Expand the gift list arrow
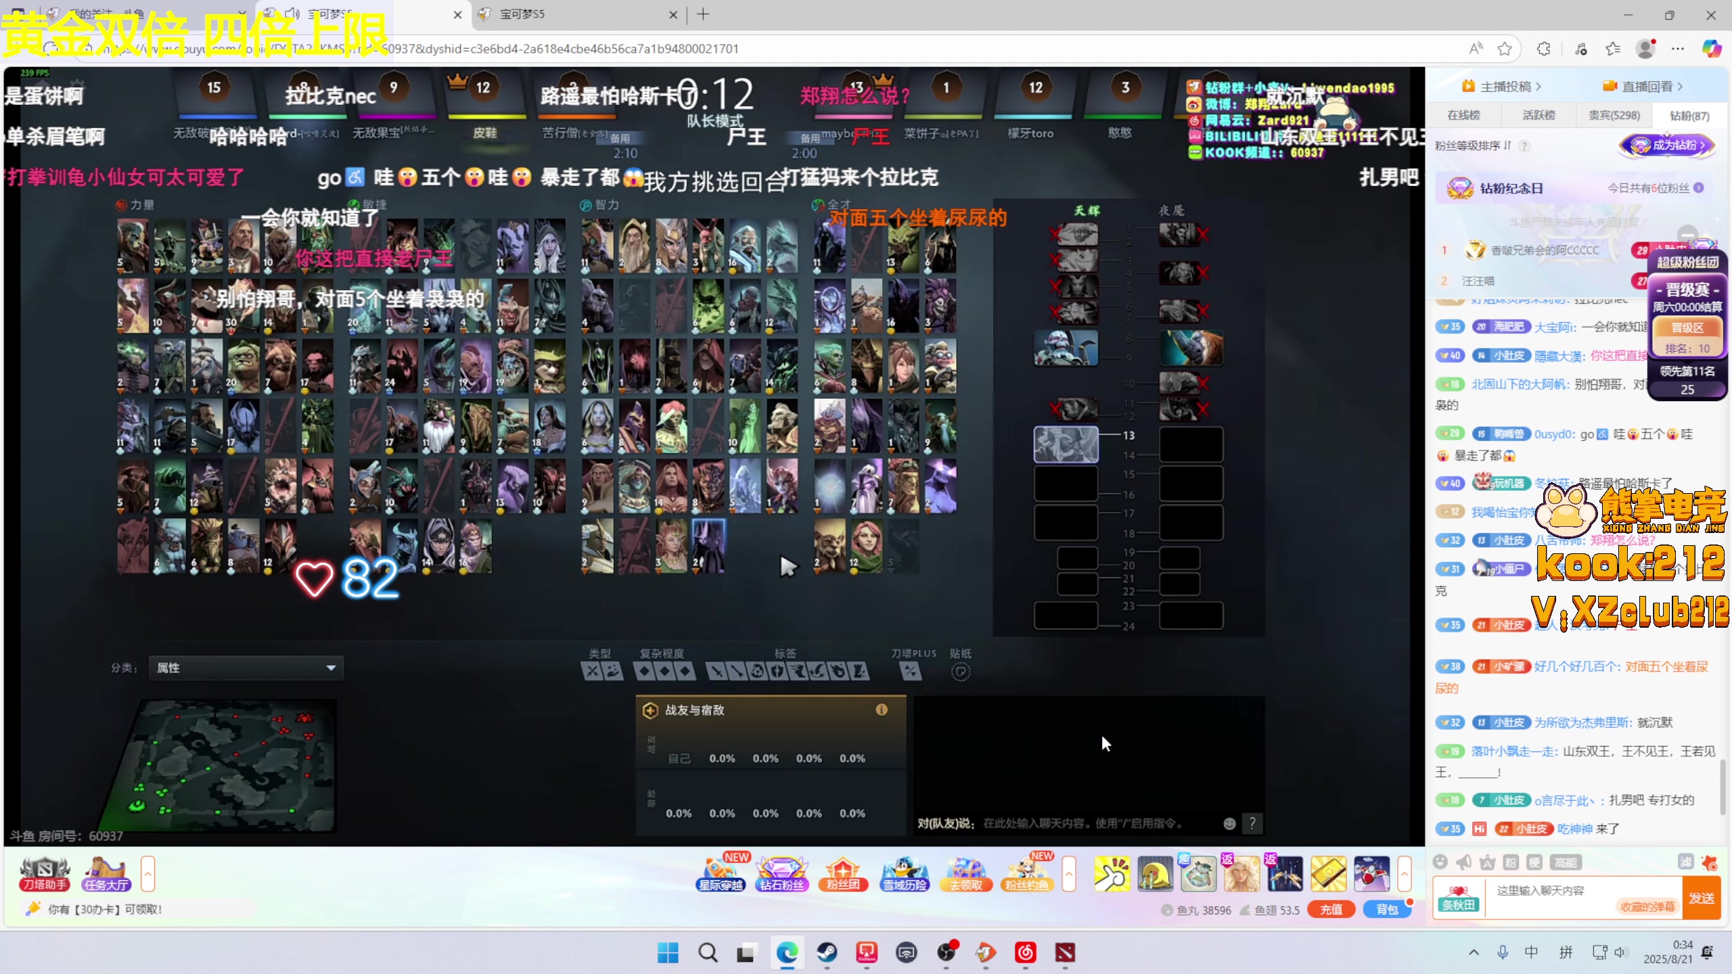The height and width of the screenshot is (974, 1732). [x=1405, y=874]
